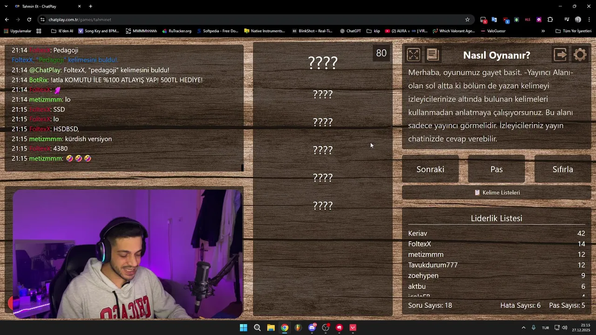Open the Chrome profile avatar
Viewport: 596px width, 335px height.
[x=578, y=20]
